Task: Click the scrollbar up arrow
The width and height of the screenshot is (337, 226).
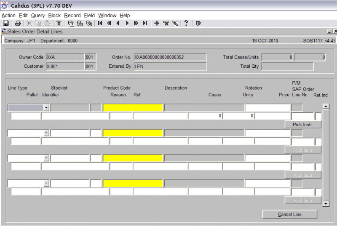Action: click(x=326, y=106)
